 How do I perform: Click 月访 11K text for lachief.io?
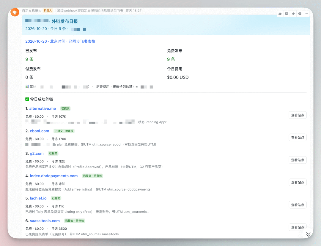58,206
